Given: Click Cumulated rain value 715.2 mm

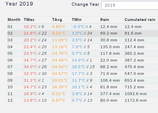Looking at the screenshot, I should [x=134, y=87].
